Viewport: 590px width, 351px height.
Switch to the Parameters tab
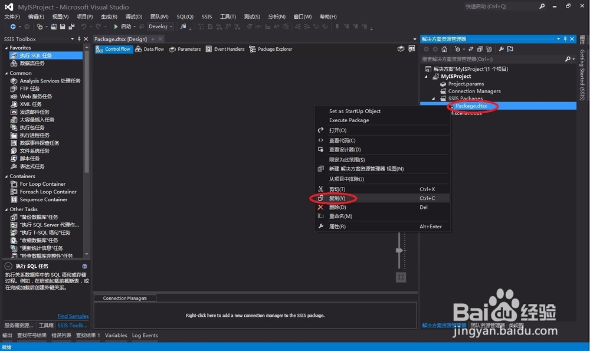(185, 49)
